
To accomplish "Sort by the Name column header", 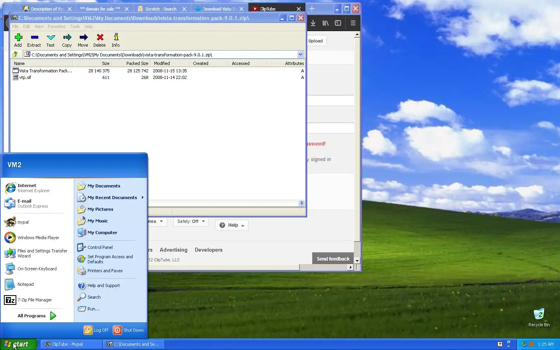I will click(x=42, y=63).
